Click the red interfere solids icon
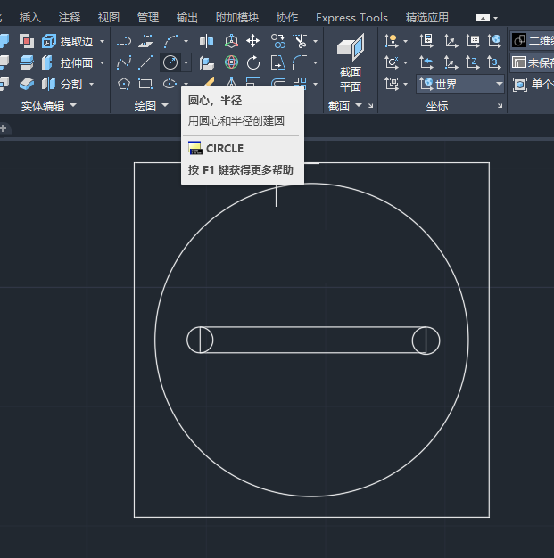554x558 pixels. (x=27, y=42)
